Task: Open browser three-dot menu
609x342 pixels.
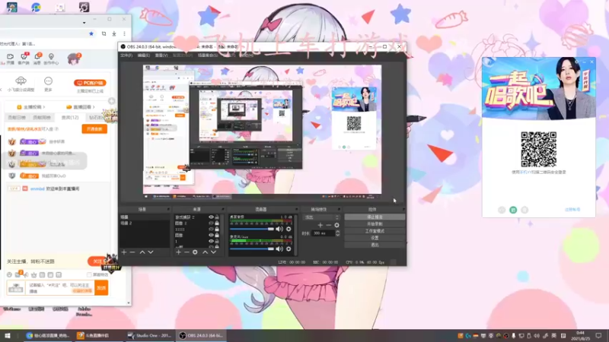Action: [124, 33]
